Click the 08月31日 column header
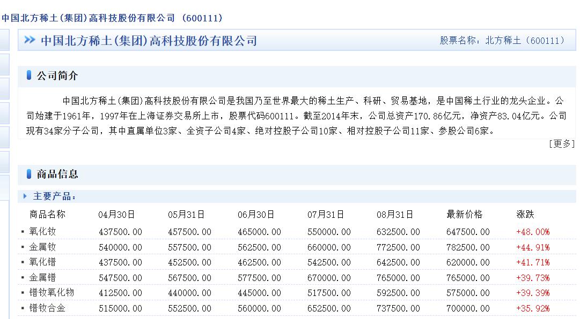The height and width of the screenshot is (319, 580). point(395,214)
